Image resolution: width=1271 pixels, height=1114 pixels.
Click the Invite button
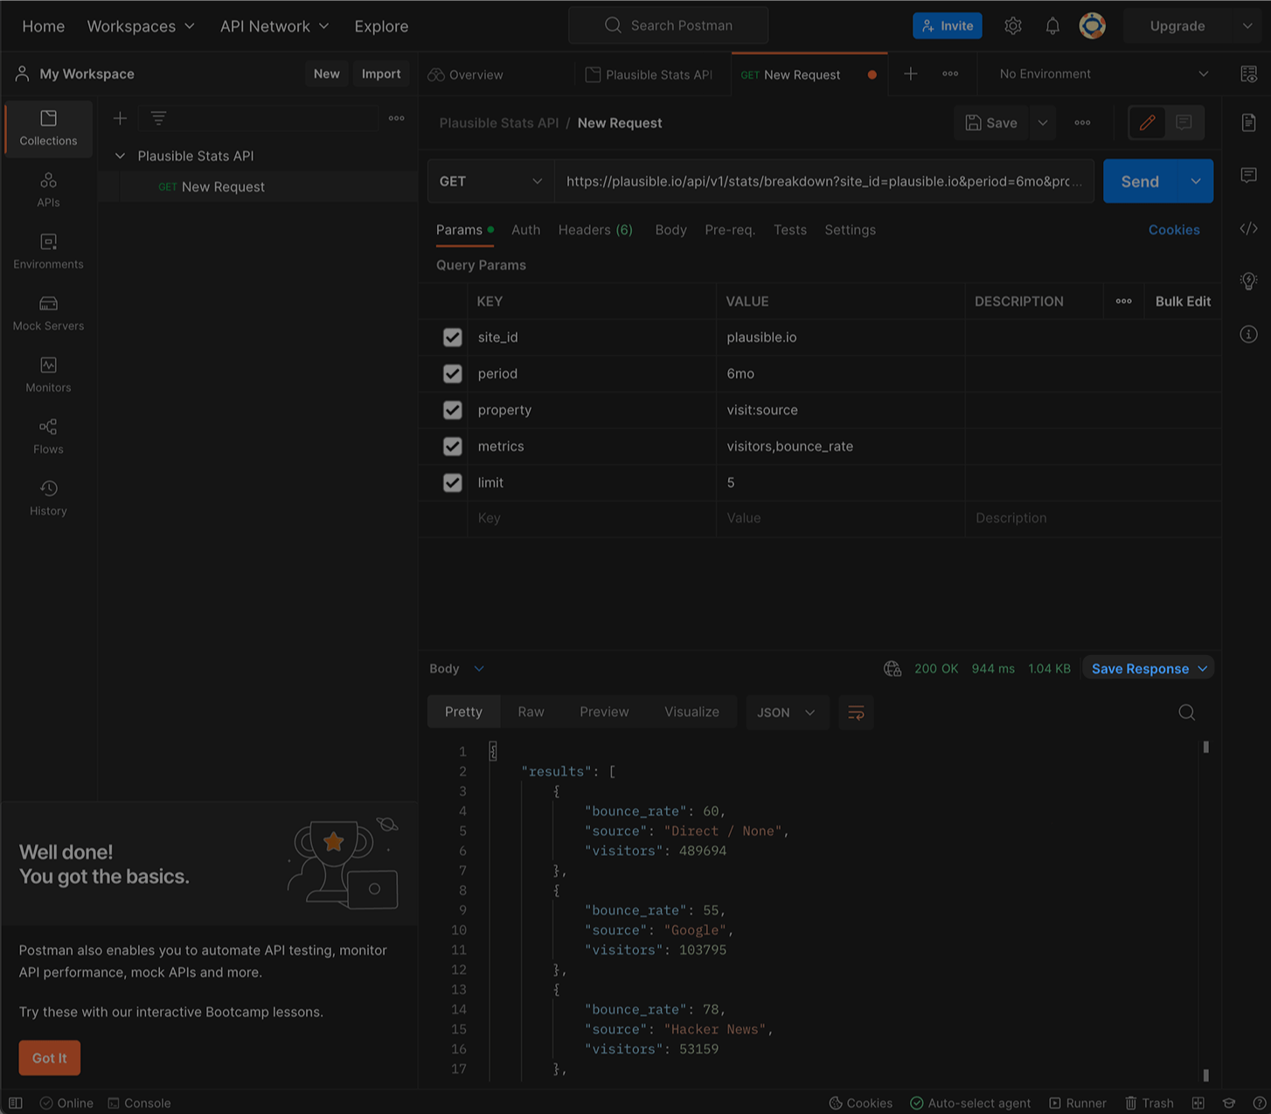point(948,26)
